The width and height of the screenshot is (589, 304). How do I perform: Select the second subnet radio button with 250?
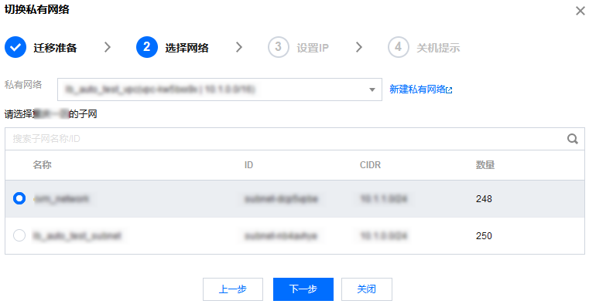(19, 235)
